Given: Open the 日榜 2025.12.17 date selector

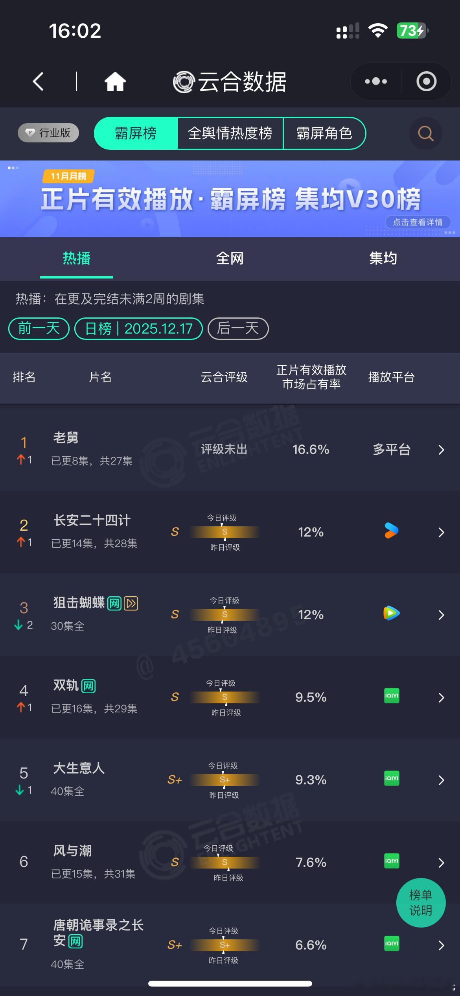Looking at the screenshot, I should pos(138,328).
